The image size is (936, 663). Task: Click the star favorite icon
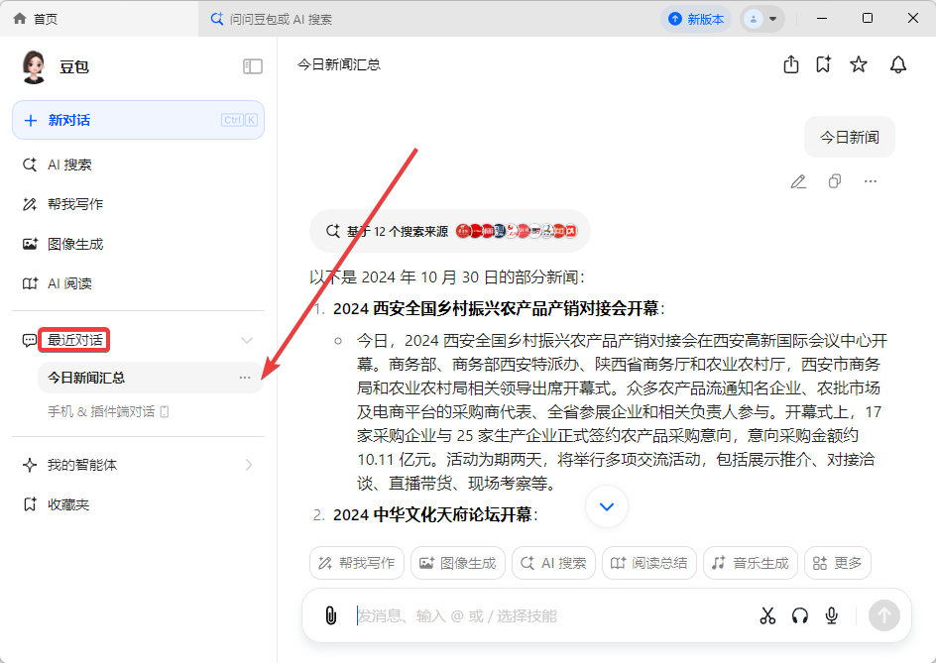click(x=859, y=64)
